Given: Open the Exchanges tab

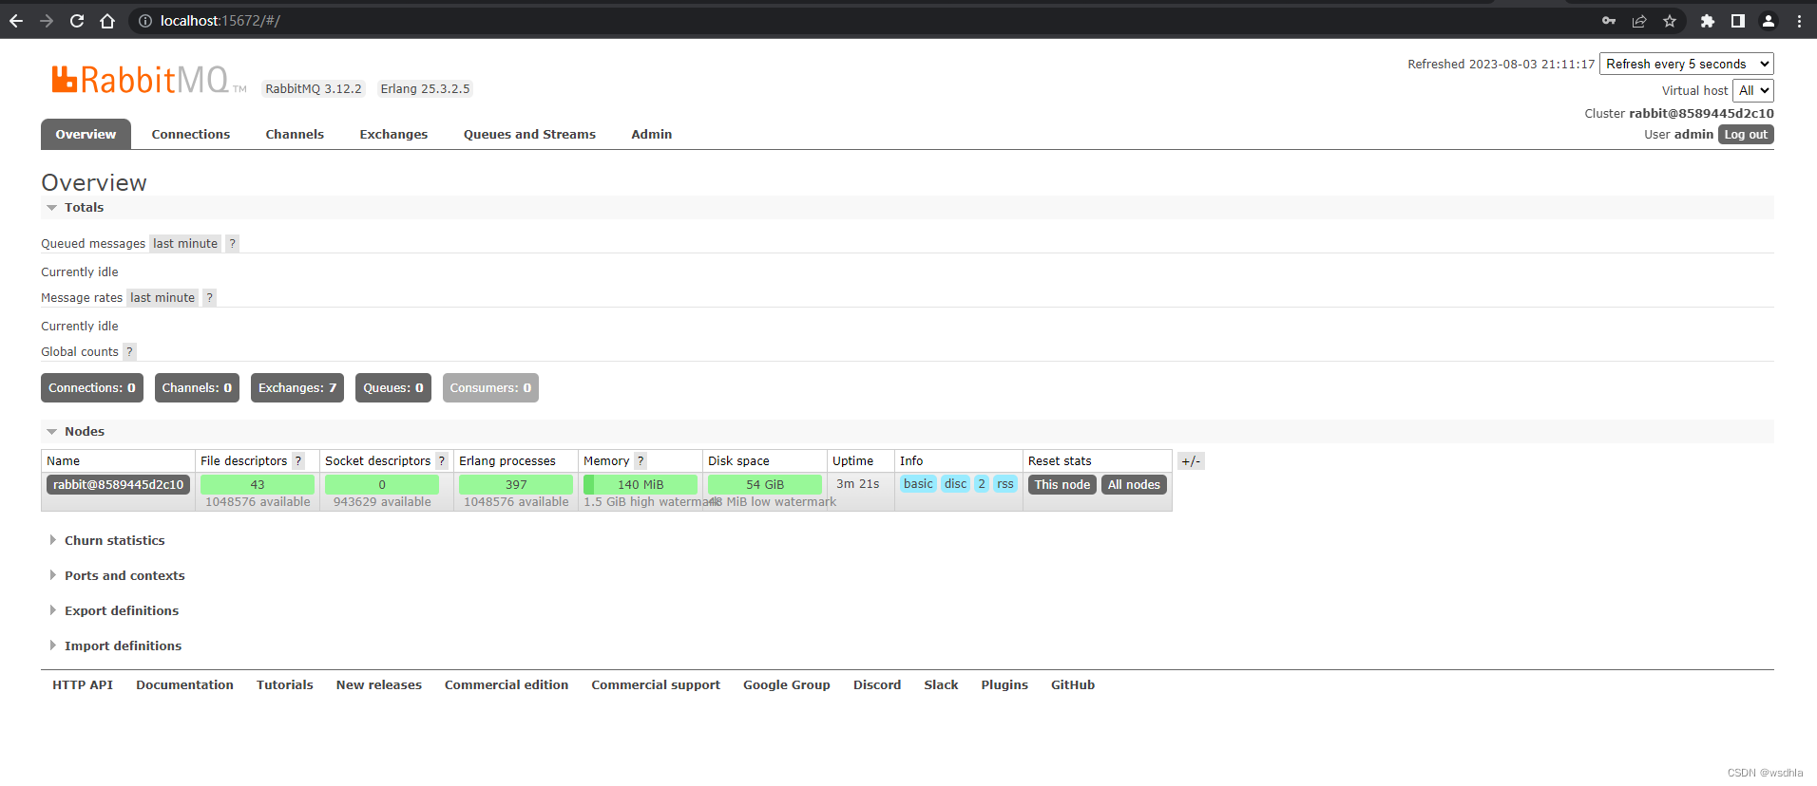Looking at the screenshot, I should tap(393, 135).
